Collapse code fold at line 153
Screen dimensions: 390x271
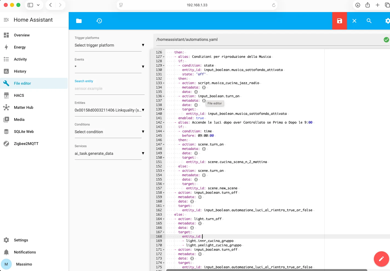164,171
